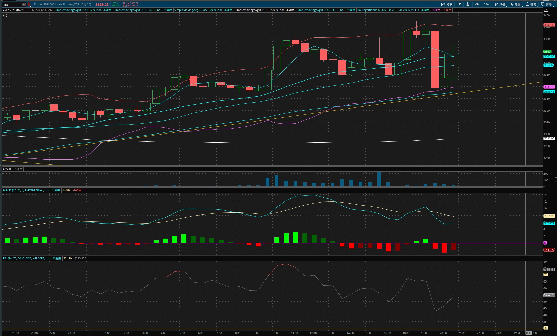
Task: Click the exclamation alert icon on chart
Action: pos(5,16)
